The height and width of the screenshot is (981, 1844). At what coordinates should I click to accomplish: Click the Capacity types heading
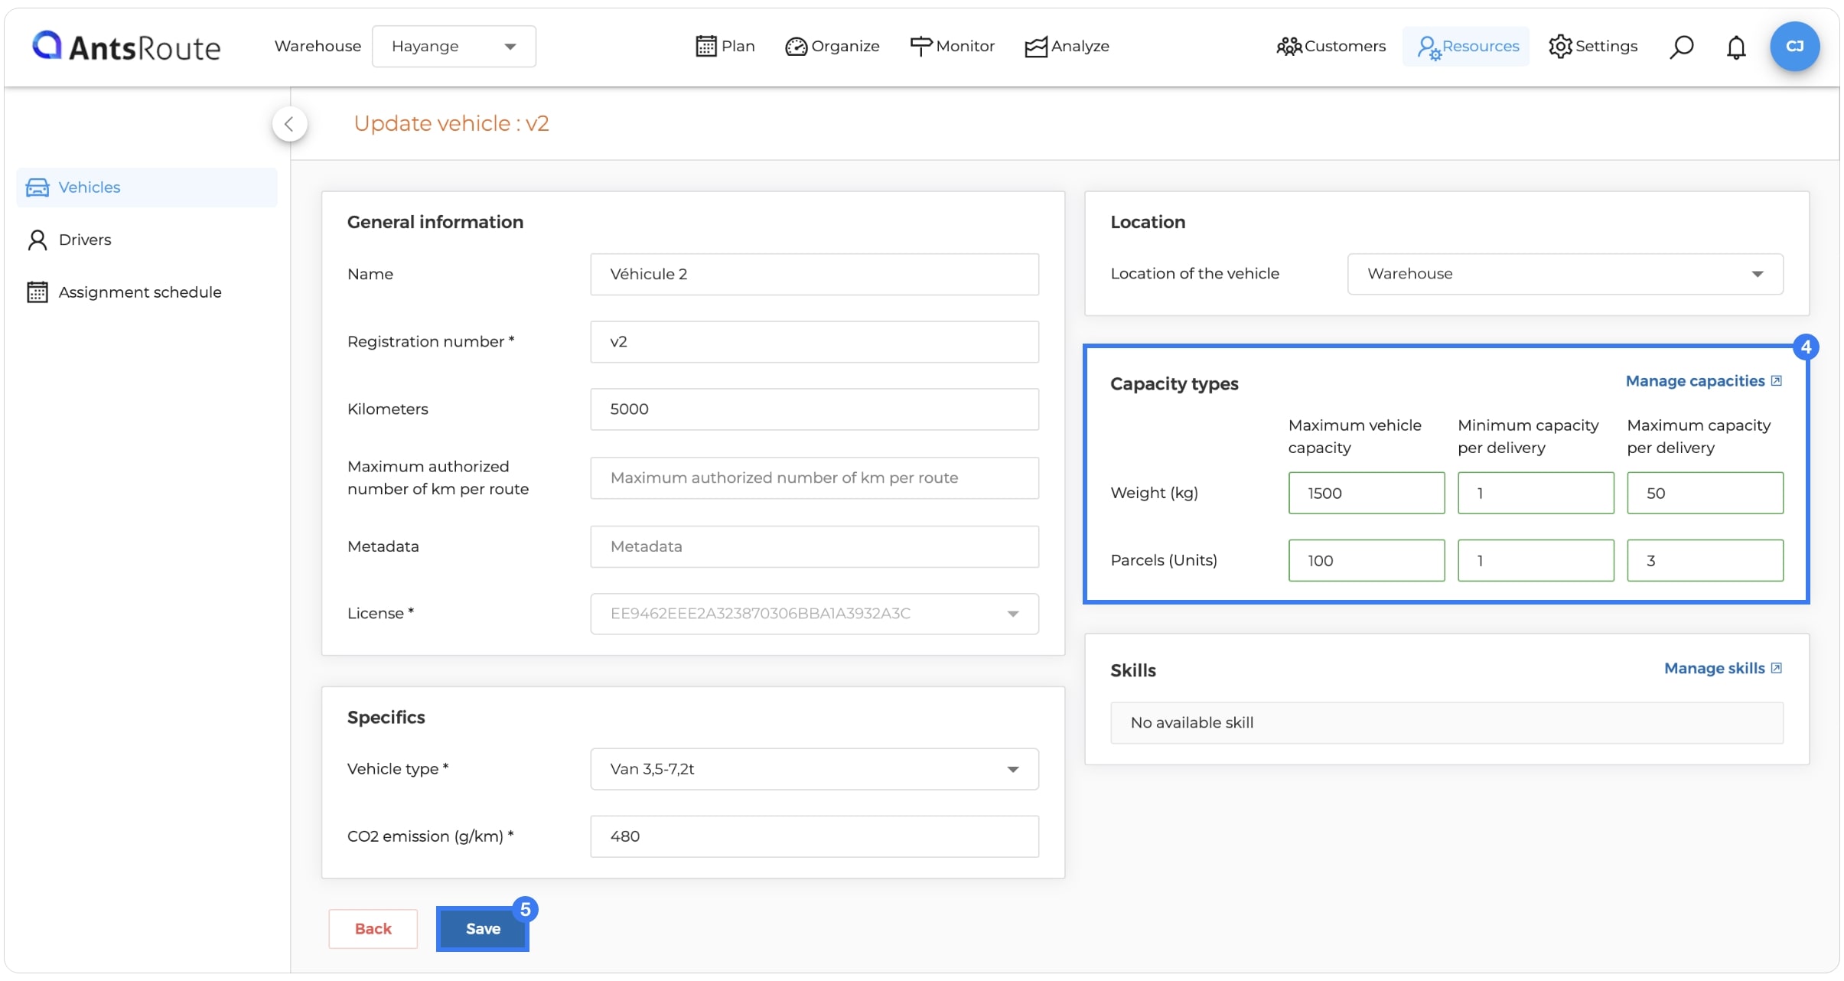pyautogui.click(x=1174, y=383)
